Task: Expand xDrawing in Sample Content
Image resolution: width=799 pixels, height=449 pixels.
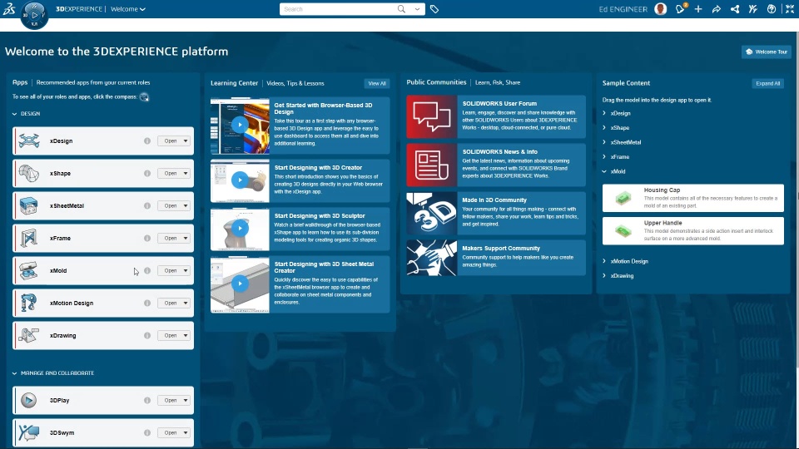Action: [x=604, y=276]
